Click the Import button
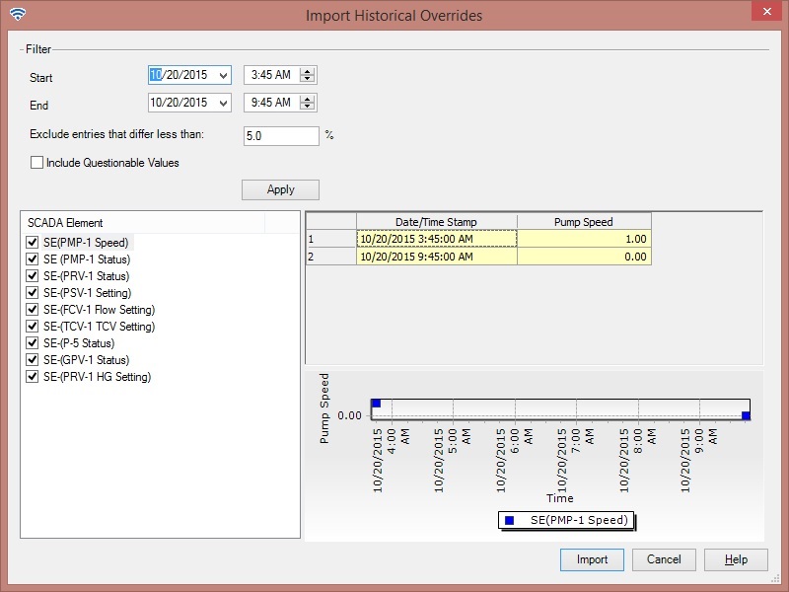The width and height of the screenshot is (789, 592). [x=592, y=559]
